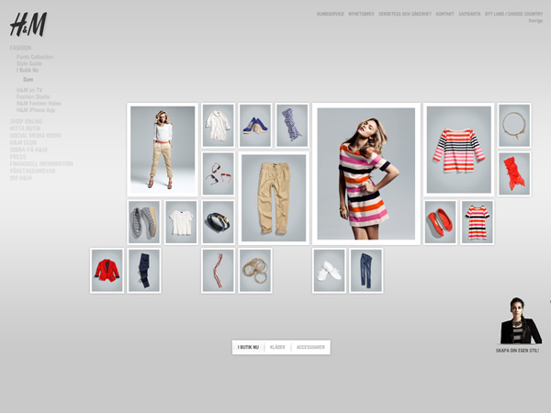The image size is (551, 413).
Task: View the khaki pants product image
Action: (273, 197)
